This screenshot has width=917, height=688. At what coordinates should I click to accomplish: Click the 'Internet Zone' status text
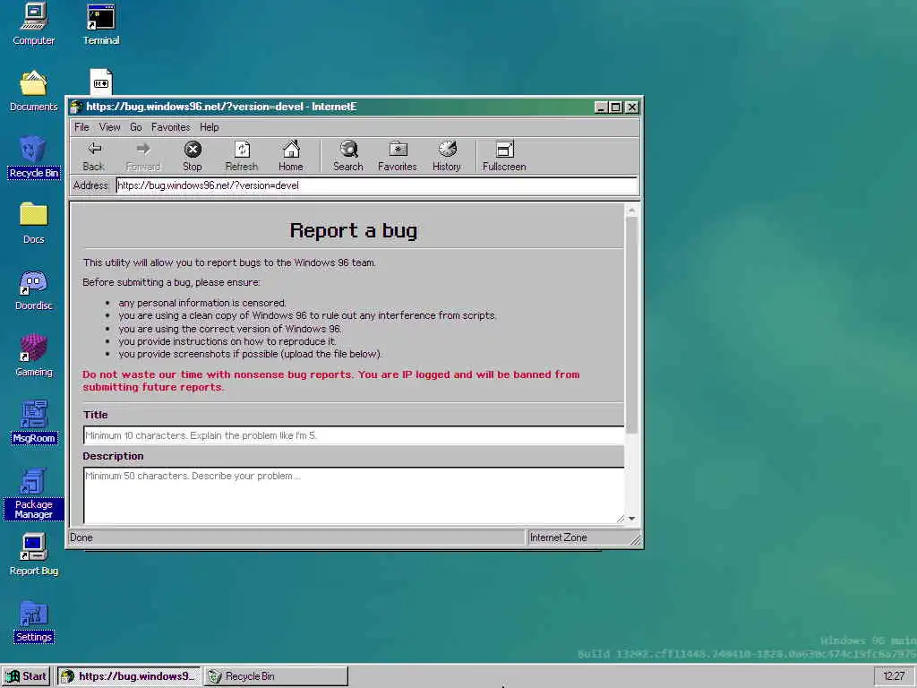pos(558,537)
